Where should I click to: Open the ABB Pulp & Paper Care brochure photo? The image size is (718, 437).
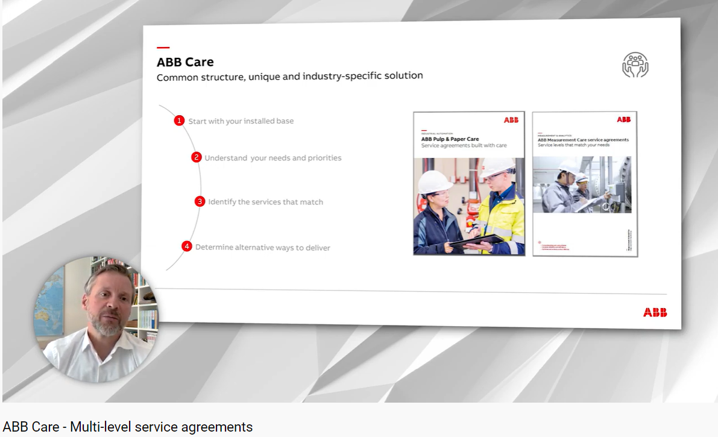(469, 206)
